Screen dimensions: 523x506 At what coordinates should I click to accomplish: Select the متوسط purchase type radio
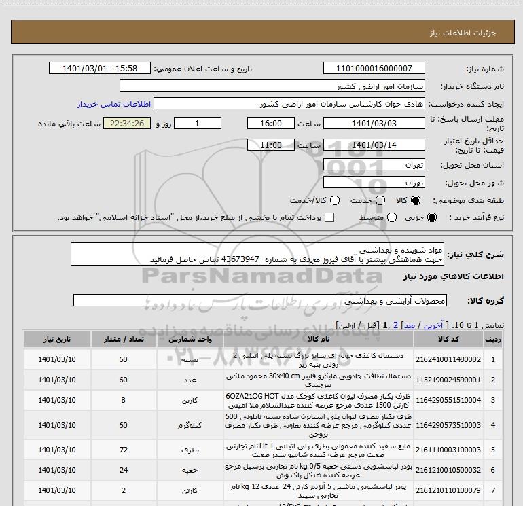pos(392,217)
